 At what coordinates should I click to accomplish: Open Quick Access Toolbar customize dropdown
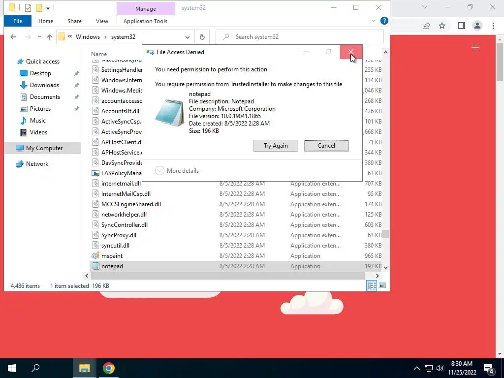pos(48,8)
